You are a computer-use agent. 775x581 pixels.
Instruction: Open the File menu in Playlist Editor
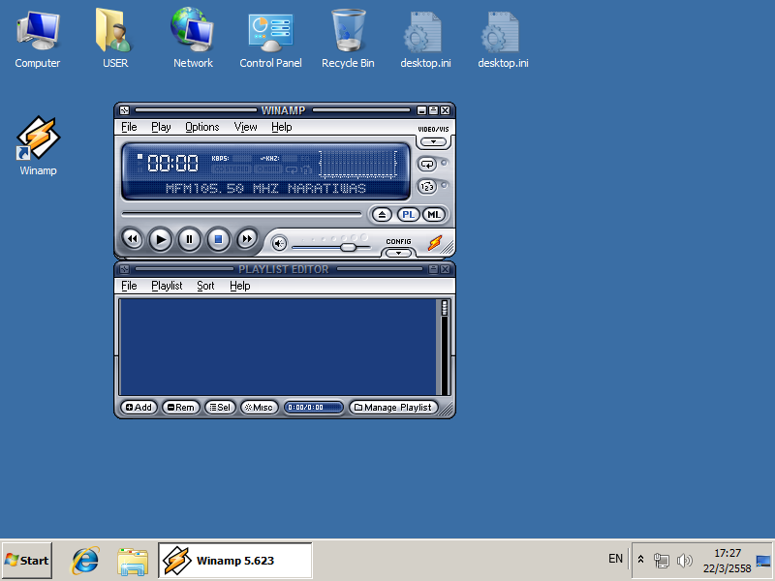point(129,286)
